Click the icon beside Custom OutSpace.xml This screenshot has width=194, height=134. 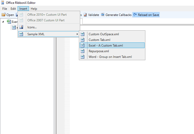point(83,34)
